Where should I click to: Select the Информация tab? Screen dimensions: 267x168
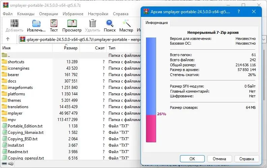(156, 23)
